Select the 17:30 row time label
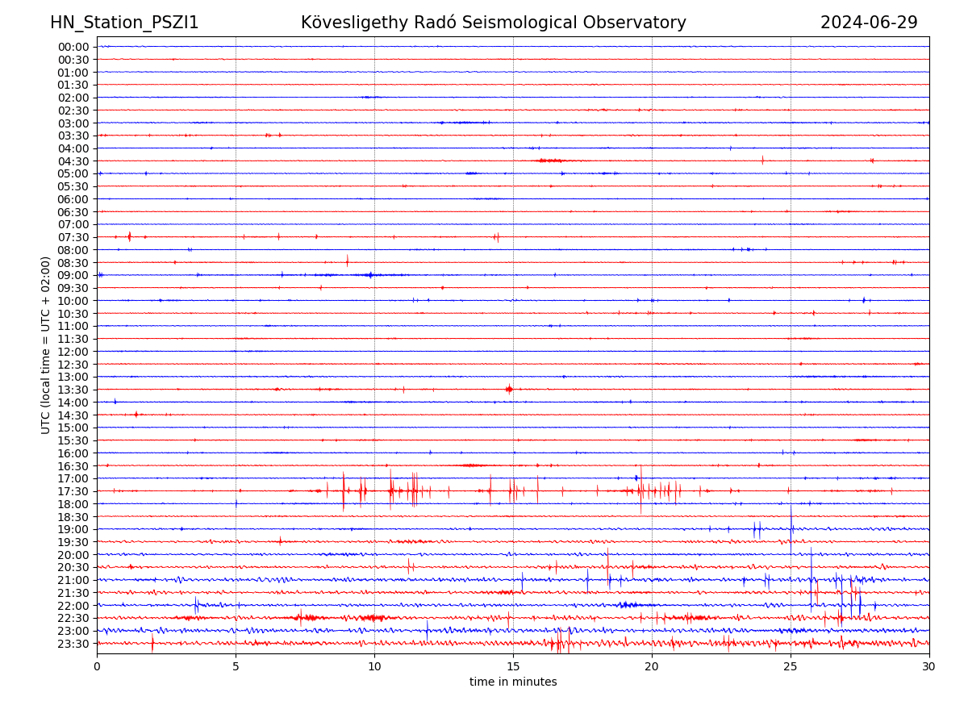Image resolution: width=968 pixels, height=726 pixels. [x=73, y=491]
